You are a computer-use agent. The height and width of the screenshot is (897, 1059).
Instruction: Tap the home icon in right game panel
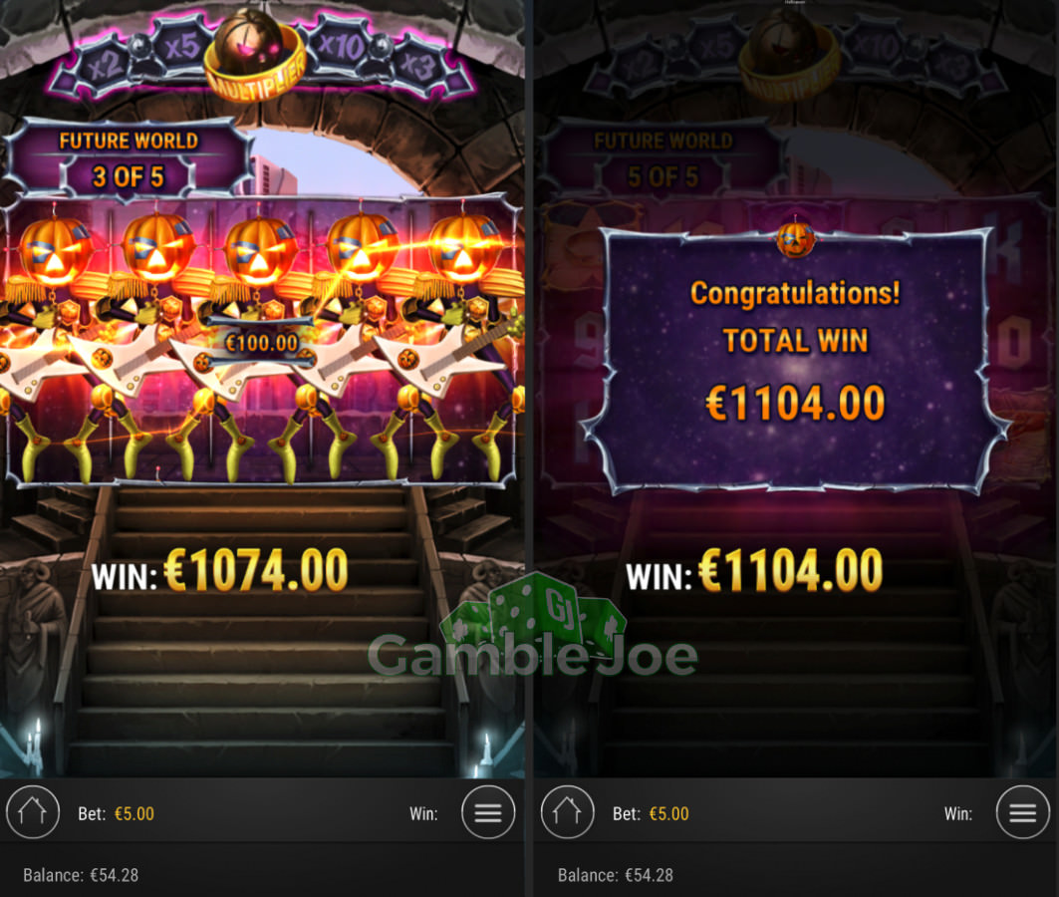(x=567, y=812)
